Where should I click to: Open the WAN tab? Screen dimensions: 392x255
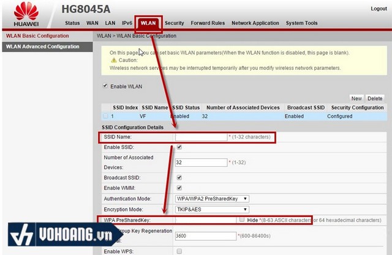tap(92, 23)
